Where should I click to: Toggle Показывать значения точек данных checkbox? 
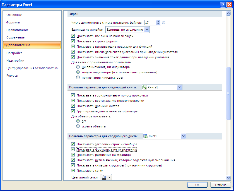pos(73,57)
